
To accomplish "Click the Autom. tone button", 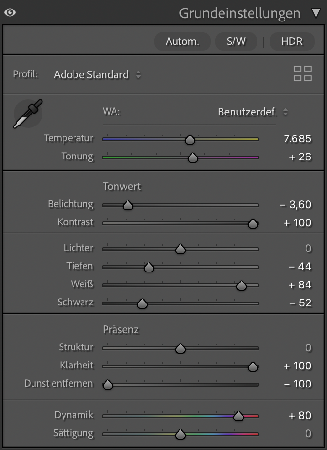I will [182, 42].
